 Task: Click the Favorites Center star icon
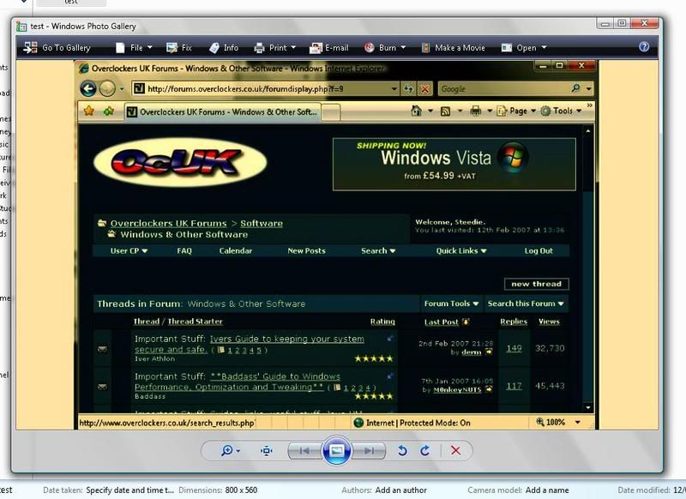[x=89, y=111]
